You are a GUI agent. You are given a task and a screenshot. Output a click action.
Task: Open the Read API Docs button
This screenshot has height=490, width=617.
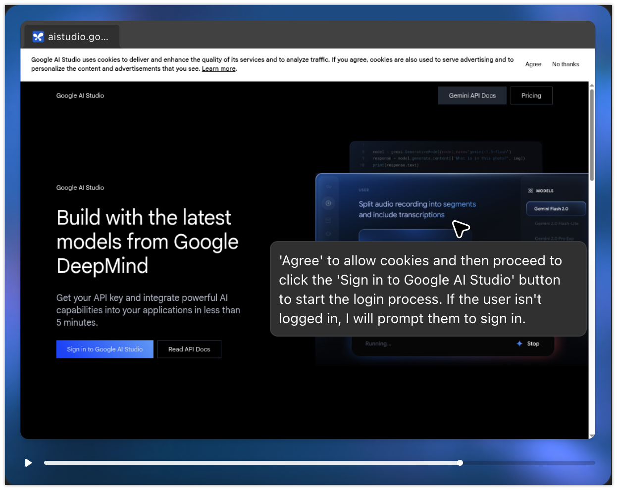189,349
